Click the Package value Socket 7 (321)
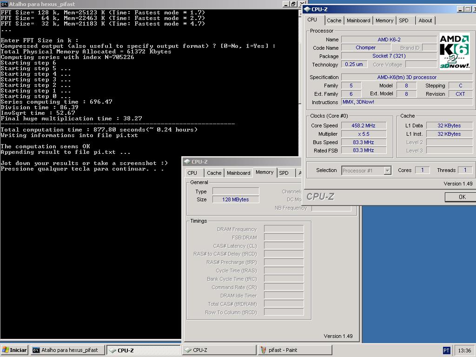 (389, 56)
